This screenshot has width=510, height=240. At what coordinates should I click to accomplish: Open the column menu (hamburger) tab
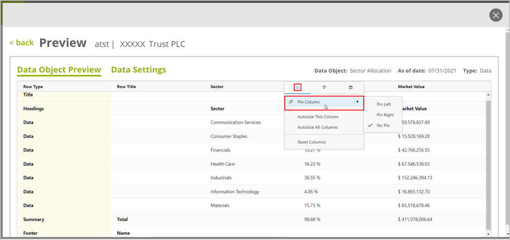(297, 87)
